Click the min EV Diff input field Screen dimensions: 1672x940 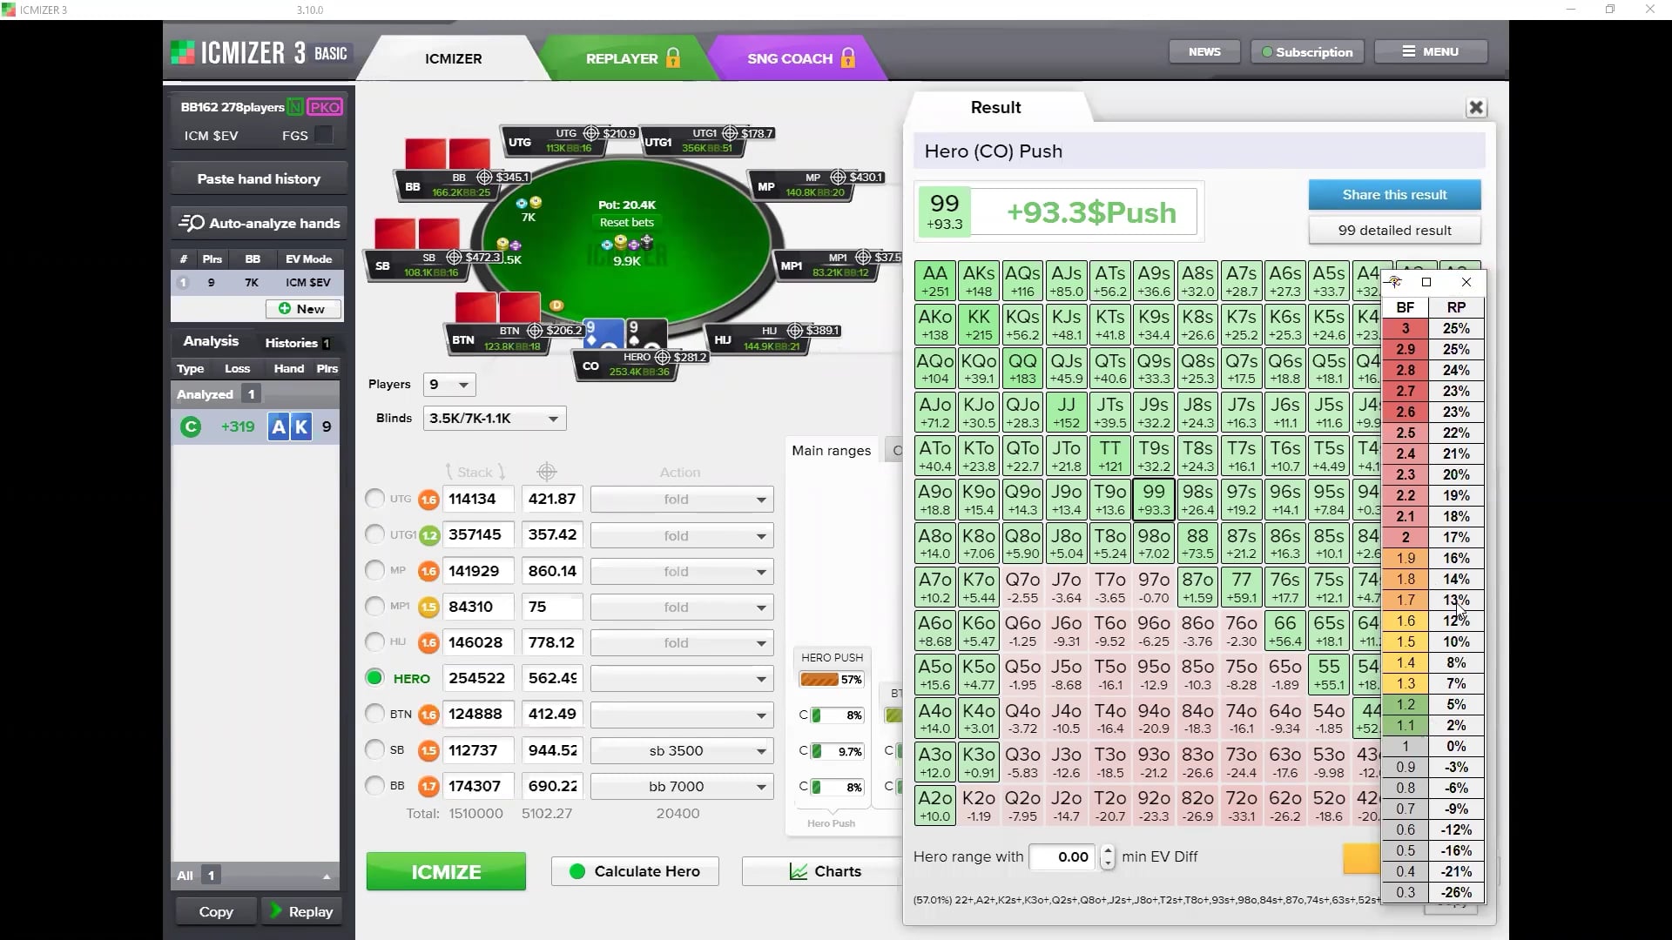pos(1062,856)
